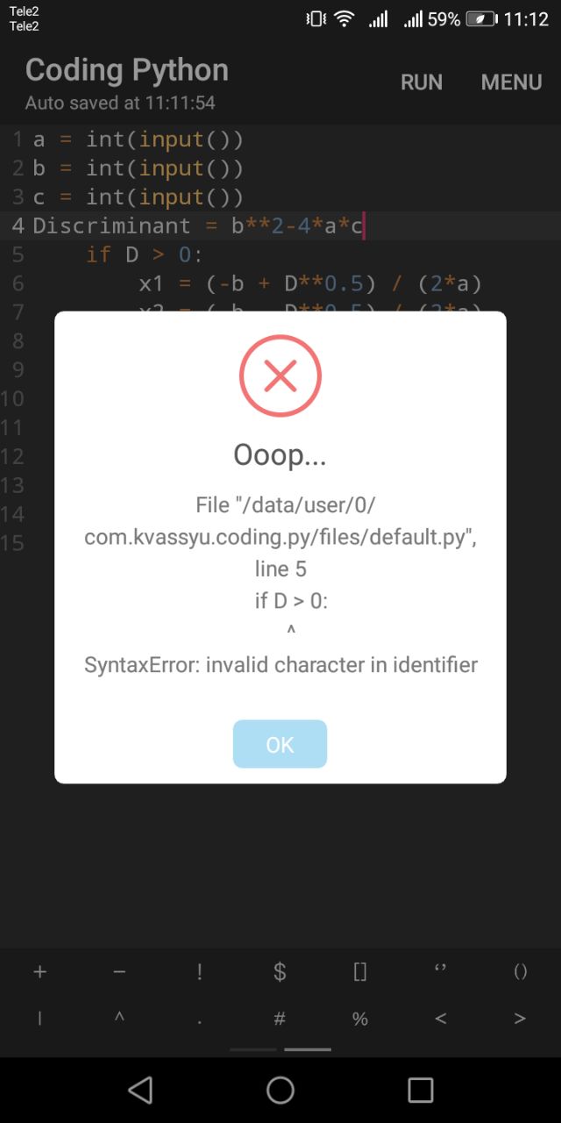Insert plus symbol from symbol bar
Viewport: 561px width, 1123px height.
coord(39,971)
